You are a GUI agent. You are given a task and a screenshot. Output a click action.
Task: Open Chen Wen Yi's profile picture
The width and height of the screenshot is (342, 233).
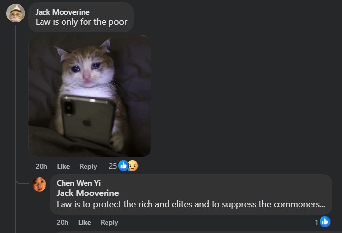pos(39,184)
